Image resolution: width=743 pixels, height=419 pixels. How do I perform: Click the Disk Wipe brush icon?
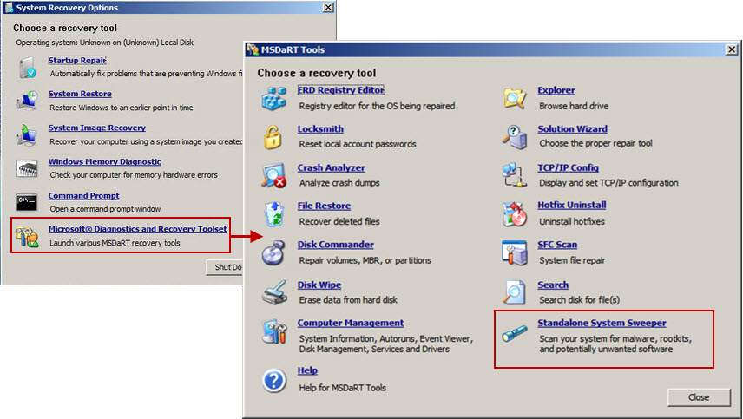[x=274, y=292]
